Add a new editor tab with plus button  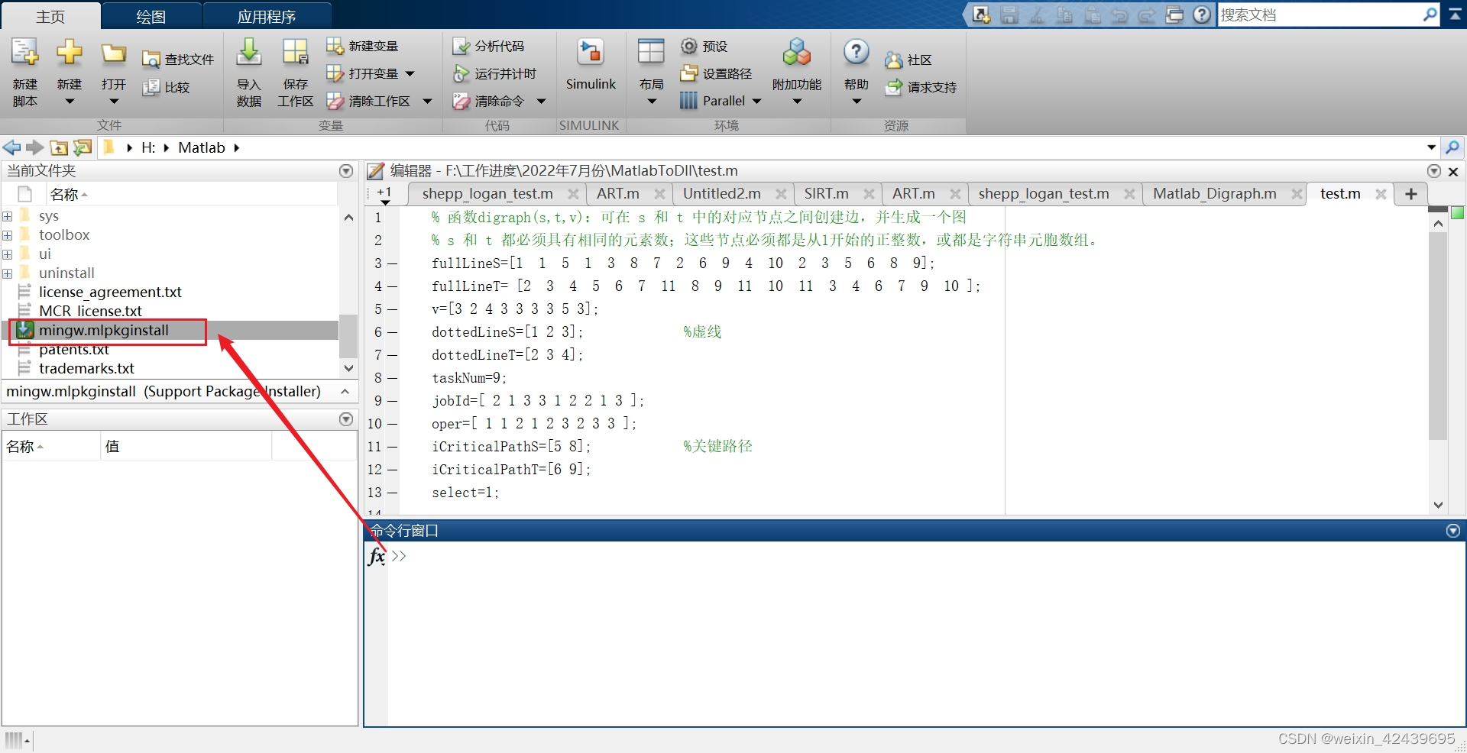(x=1411, y=194)
